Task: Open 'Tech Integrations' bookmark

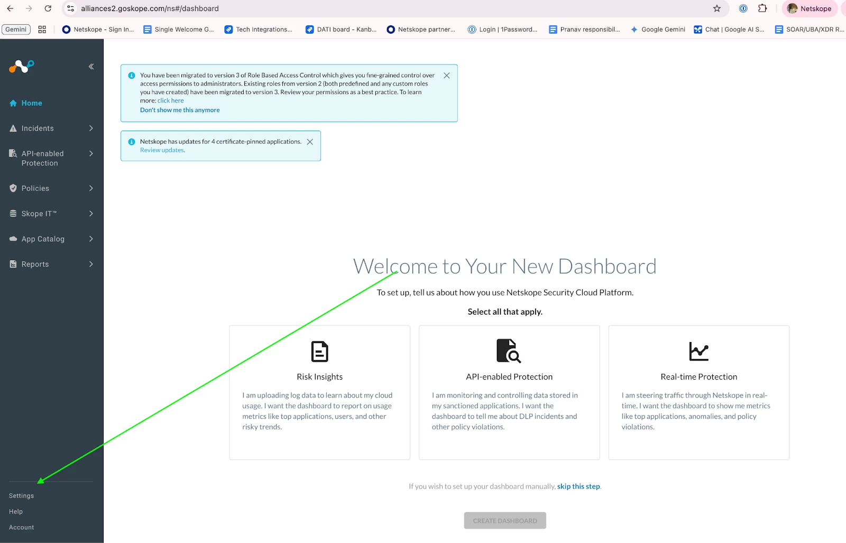Action: pyautogui.click(x=259, y=30)
